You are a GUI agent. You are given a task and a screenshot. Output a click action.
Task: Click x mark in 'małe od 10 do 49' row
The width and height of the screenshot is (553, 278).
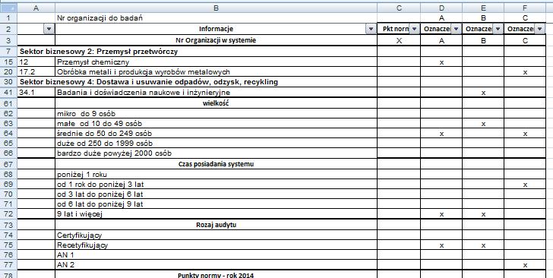pos(483,124)
